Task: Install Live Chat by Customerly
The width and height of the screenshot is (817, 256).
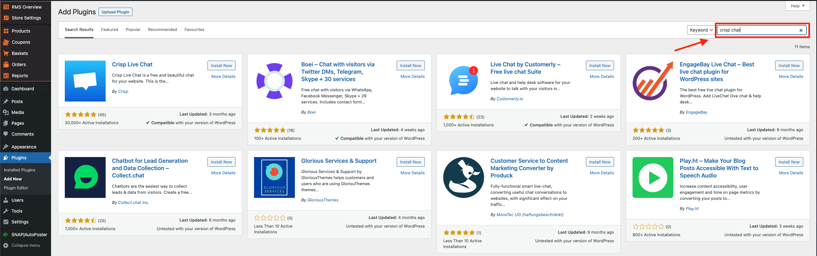Action: (x=600, y=65)
